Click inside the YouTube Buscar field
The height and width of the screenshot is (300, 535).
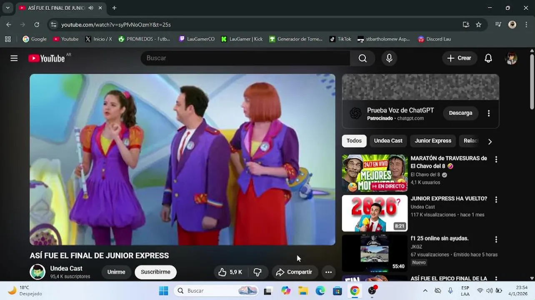[x=246, y=58]
